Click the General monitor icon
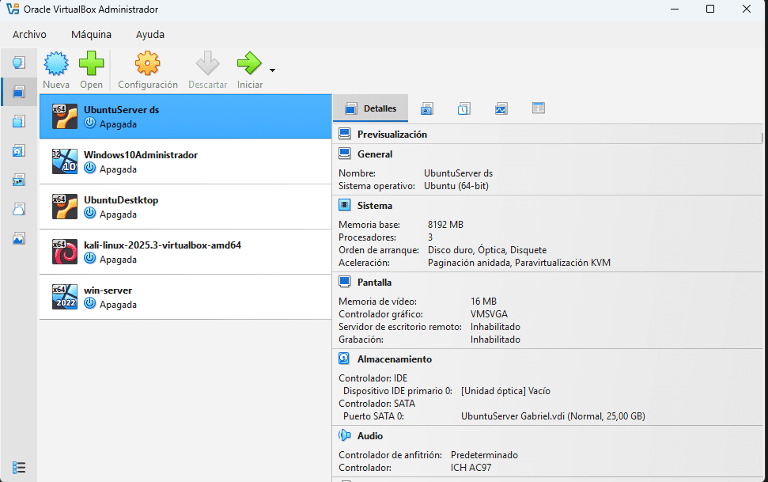The height and width of the screenshot is (482, 768). pyautogui.click(x=345, y=154)
